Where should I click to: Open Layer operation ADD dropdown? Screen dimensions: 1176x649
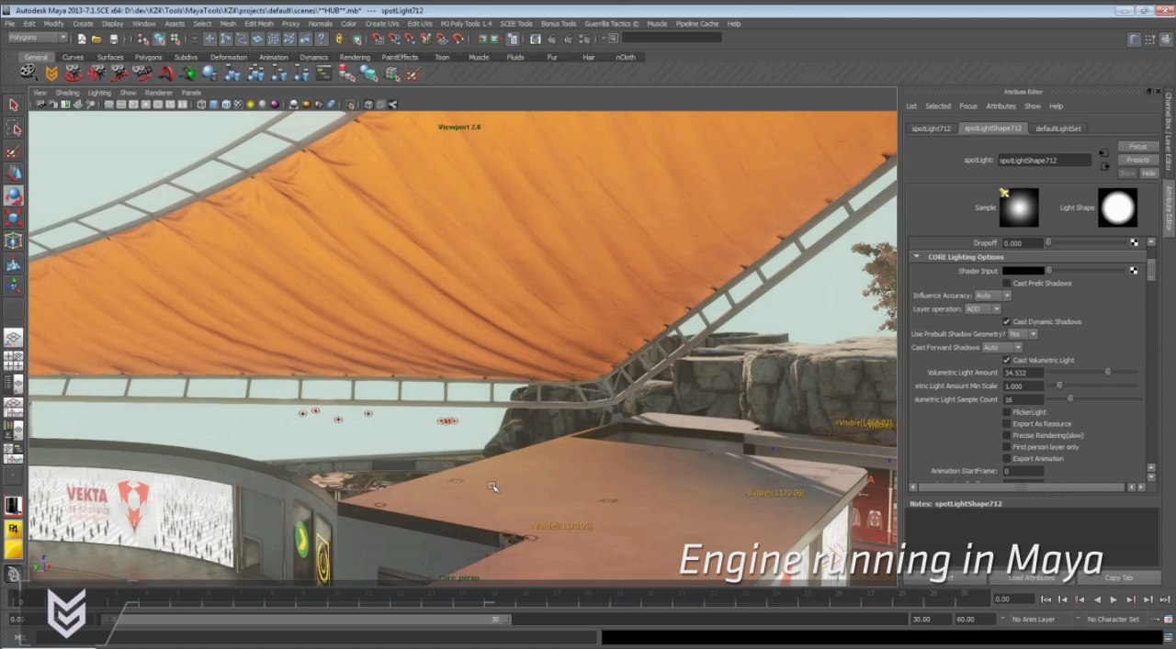pos(983,309)
